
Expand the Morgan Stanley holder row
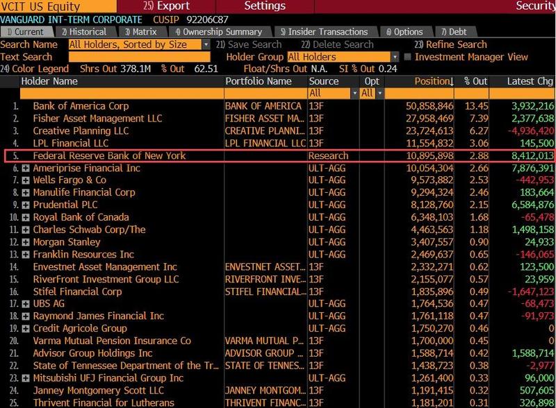[x=26, y=242]
